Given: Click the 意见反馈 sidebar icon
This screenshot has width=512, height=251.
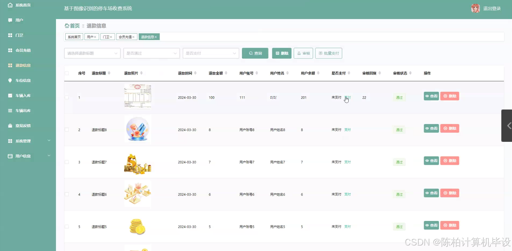Looking at the screenshot, I should click(10, 126).
